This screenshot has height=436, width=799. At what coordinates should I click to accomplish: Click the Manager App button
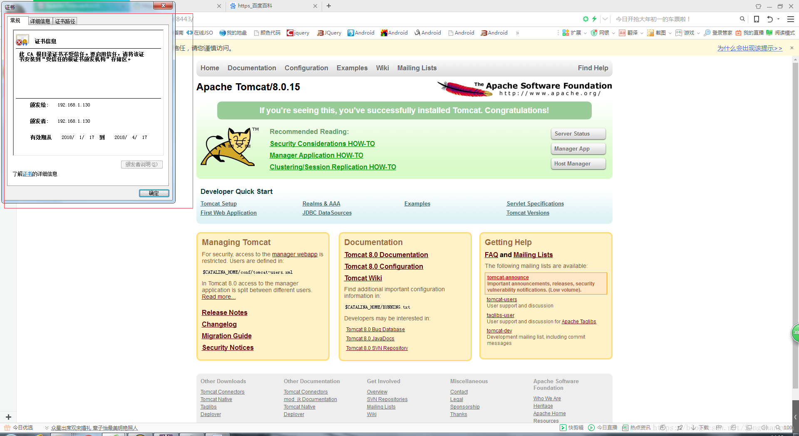tap(578, 149)
